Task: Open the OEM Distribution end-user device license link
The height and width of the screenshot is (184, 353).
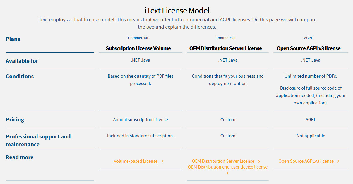Action: (x=228, y=167)
